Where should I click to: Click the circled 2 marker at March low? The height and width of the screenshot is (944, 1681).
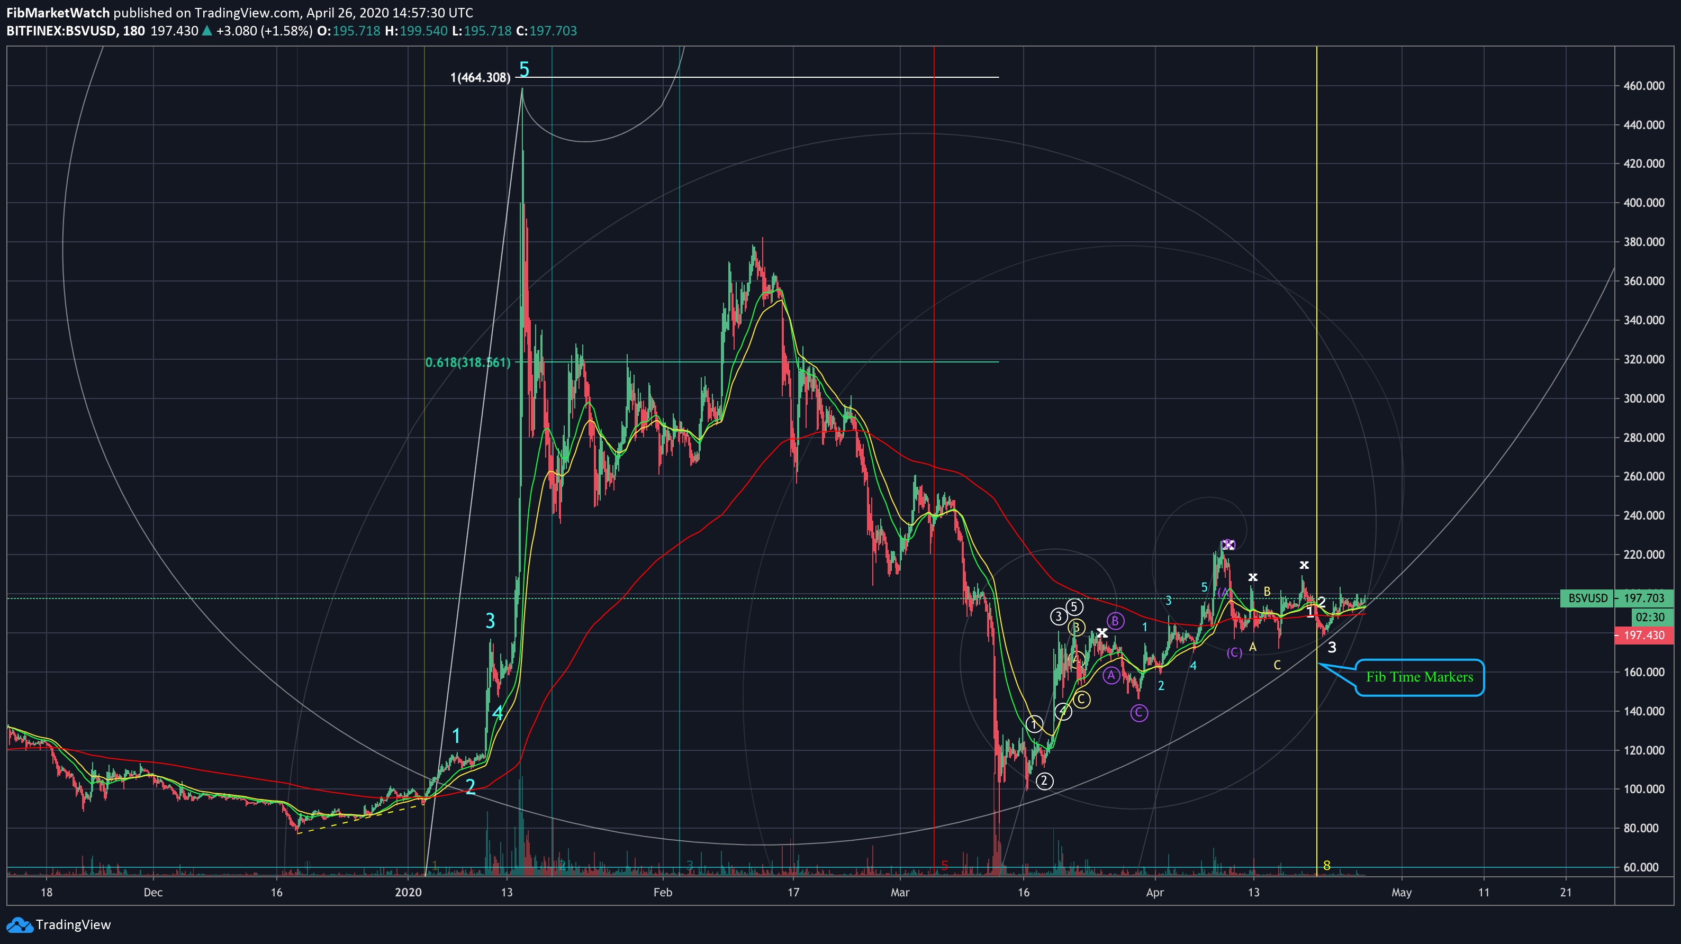pyautogui.click(x=1044, y=780)
